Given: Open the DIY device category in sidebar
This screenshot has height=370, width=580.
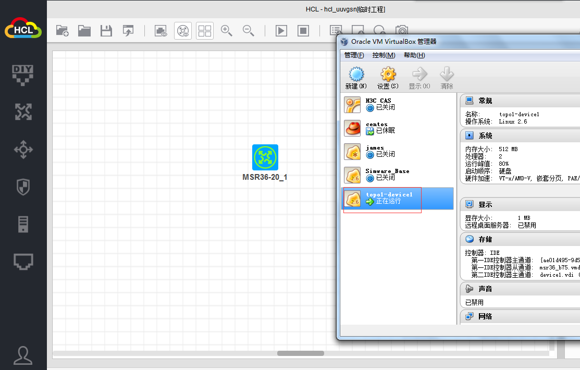Looking at the screenshot, I should click(x=22, y=75).
